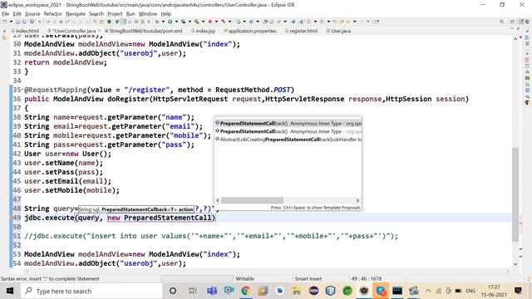532x299 pixels.
Task: Click the Task View taskbar icon
Action: 193,291
